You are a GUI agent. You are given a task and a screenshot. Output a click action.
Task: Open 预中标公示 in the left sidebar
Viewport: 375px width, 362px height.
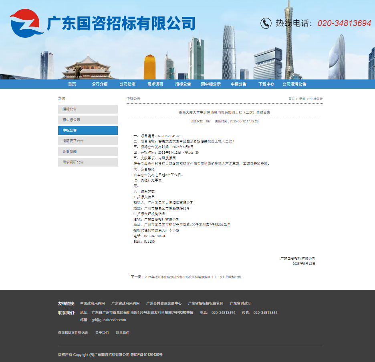(x=88, y=120)
